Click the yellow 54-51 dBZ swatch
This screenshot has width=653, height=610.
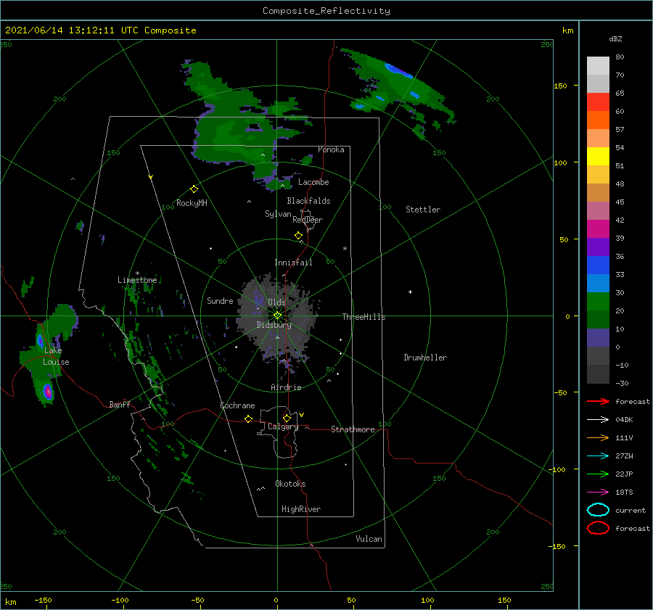[x=598, y=157]
